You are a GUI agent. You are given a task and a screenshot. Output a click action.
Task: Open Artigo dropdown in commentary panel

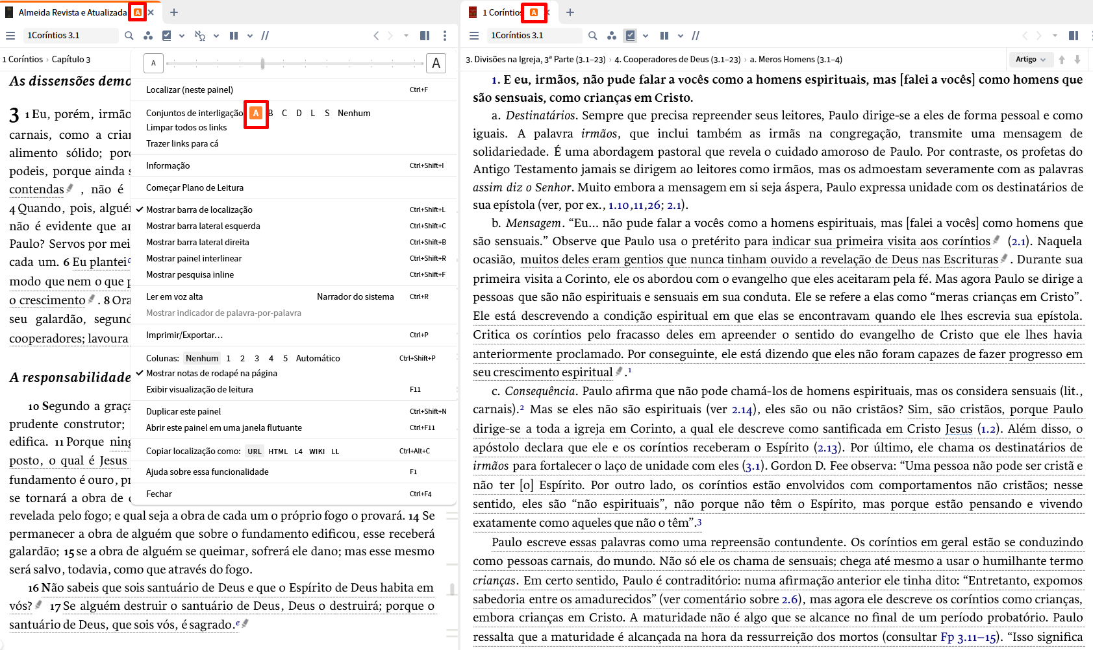[x=1031, y=59]
